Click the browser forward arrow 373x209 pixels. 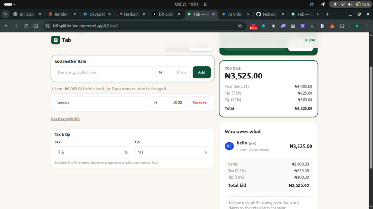coord(16,26)
